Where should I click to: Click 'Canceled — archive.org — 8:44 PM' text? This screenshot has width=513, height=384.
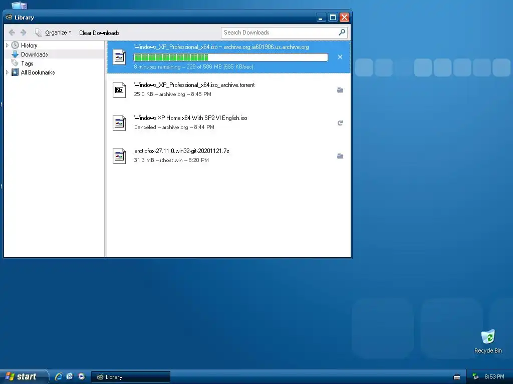tap(174, 127)
